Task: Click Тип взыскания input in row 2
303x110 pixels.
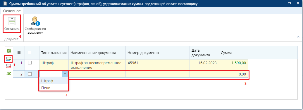Action: click(51, 74)
